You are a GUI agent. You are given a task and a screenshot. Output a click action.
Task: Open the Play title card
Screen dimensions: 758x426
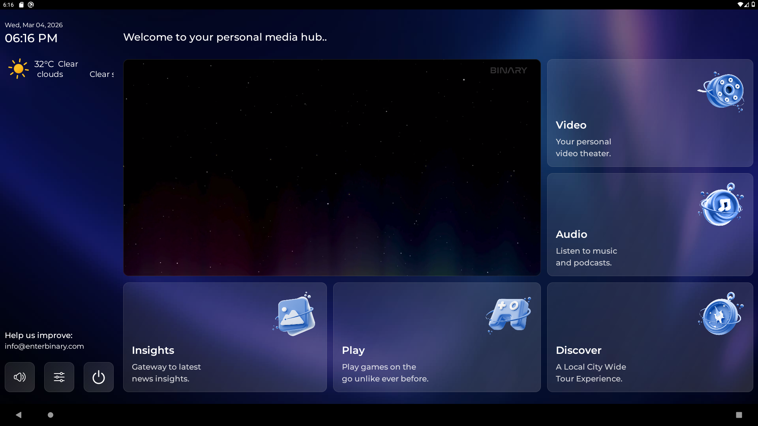[x=437, y=337]
